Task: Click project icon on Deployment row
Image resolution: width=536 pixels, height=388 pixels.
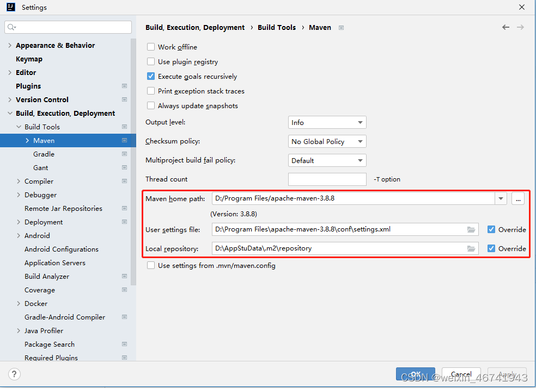Action: [x=124, y=222]
